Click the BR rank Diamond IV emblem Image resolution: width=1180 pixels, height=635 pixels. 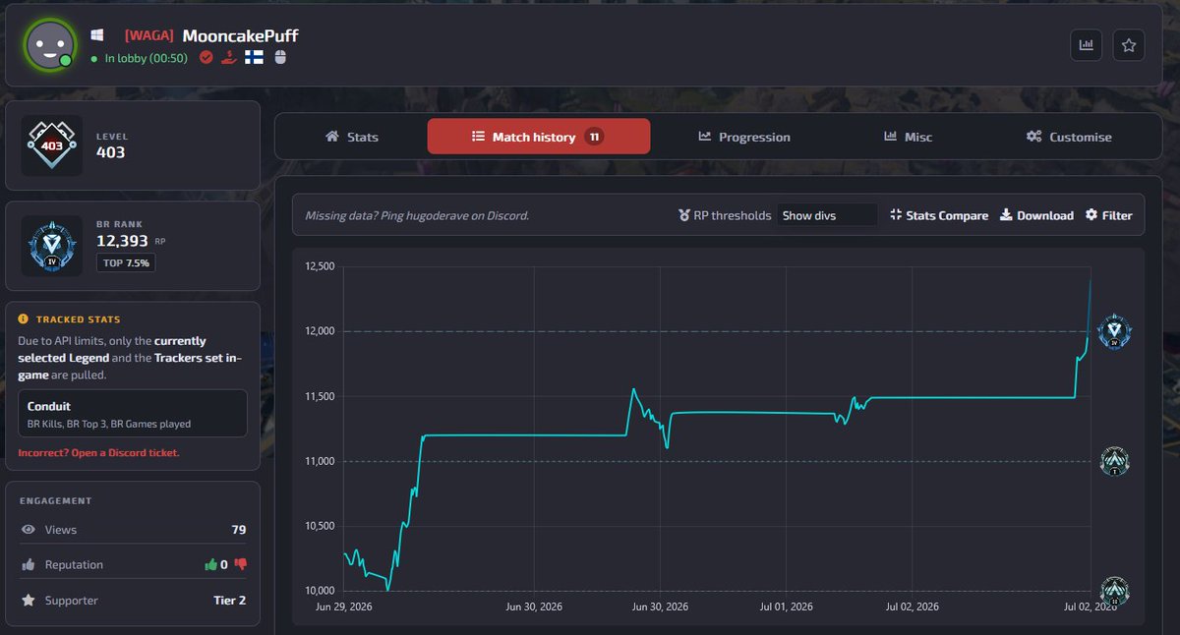point(52,246)
